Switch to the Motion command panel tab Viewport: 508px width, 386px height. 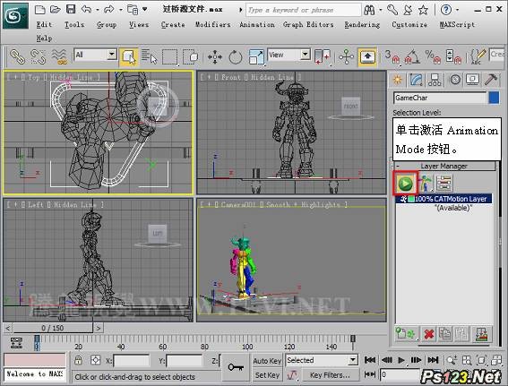pos(455,80)
